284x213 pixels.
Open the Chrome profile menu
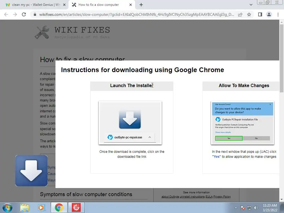(269, 14)
